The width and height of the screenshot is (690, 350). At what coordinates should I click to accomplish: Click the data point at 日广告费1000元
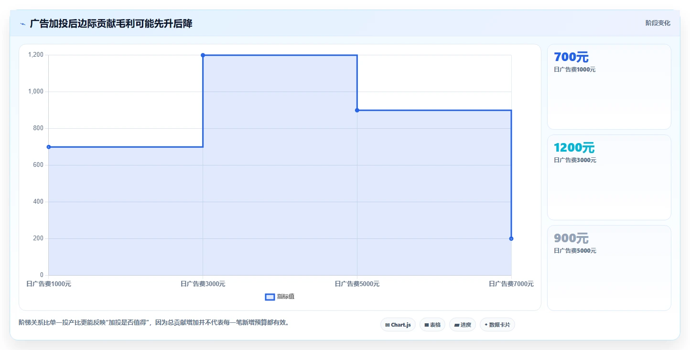(x=49, y=147)
